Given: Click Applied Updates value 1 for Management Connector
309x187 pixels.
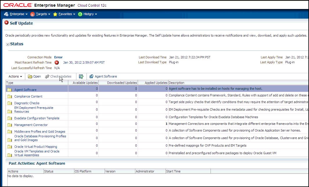Looking at the screenshot, I should point(166,124).
